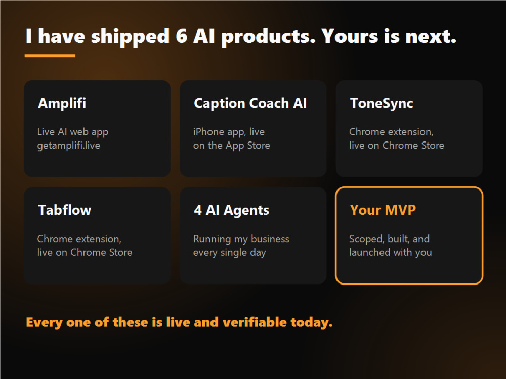This screenshot has height=379, width=506.
Task: Open the getamplifi.live link text
Action: point(68,146)
